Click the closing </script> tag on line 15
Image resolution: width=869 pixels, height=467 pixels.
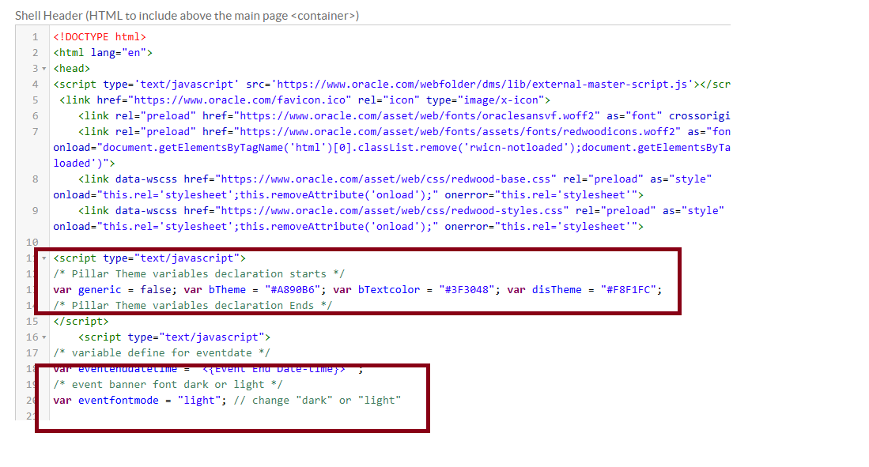click(x=81, y=322)
